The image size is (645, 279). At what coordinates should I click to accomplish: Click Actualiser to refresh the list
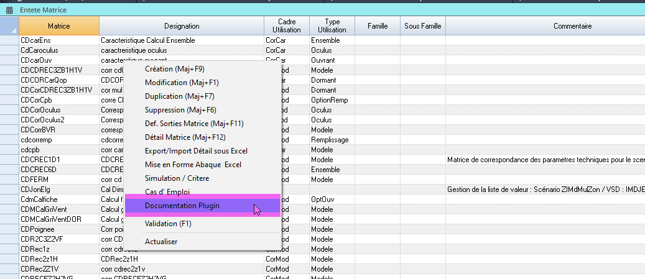[x=161, y=241]
